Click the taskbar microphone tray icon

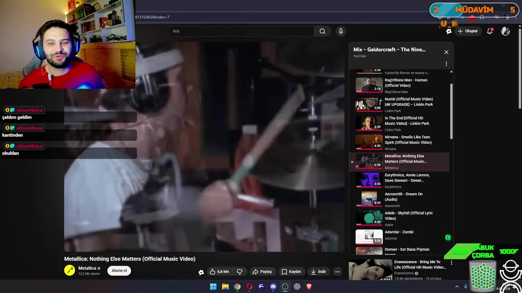(466, 286)
